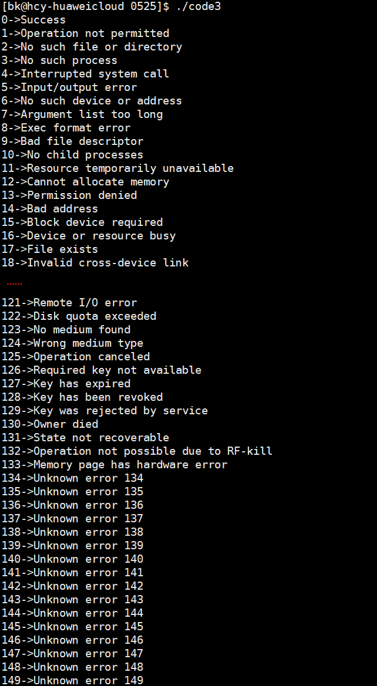Click the 'Permission denied' line
Image resolution: width=377 pixels, height=686 pixels.
click(69, 195)
